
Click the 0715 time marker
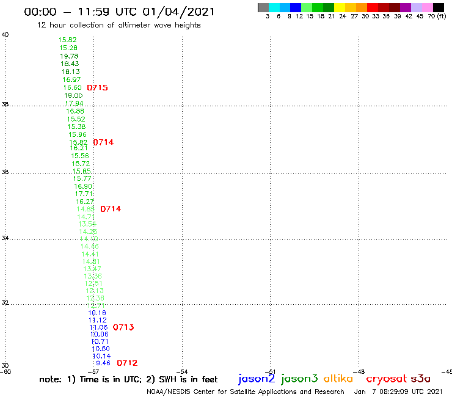click(98, 88)
